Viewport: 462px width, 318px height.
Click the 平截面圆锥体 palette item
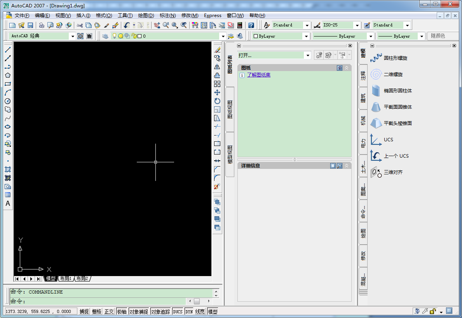coord(391,107)
